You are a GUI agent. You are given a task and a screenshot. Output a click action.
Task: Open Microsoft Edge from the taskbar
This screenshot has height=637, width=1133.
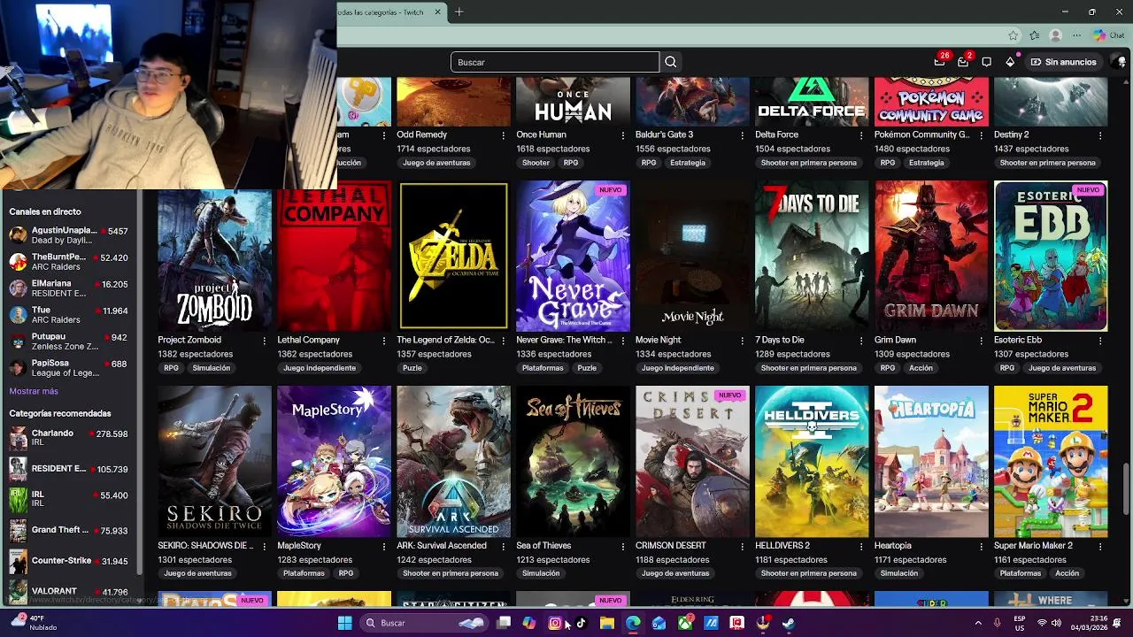[633, 623]
